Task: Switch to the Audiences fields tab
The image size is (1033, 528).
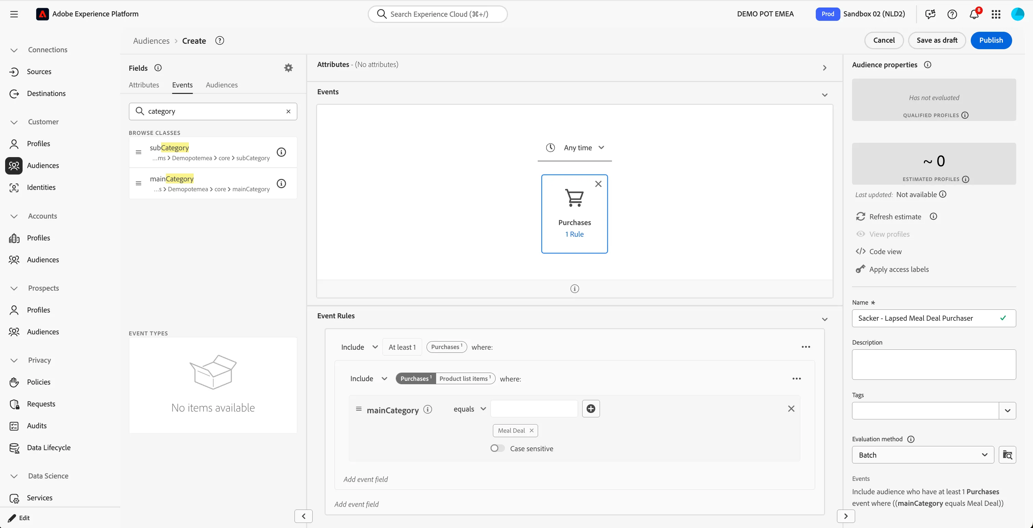Action: coord(222,85)
